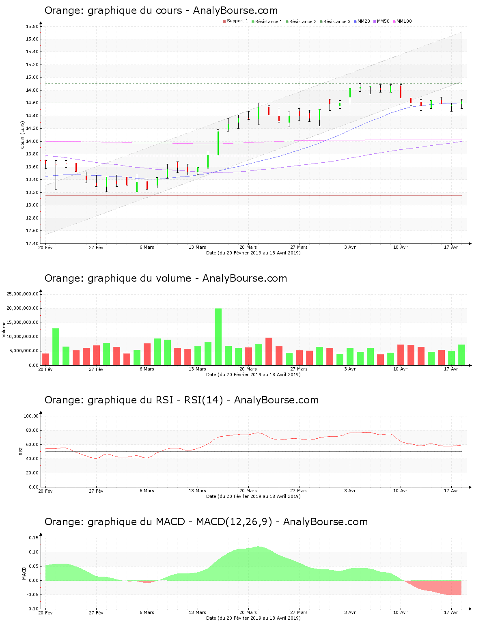Click '27 Fév' date under the MACD chart
Image resolution: width=487 pixels, height=629 pixels.
[96, 612]
